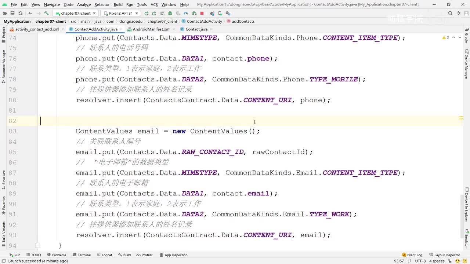Change file encoding UTF-8 in status bar
The image size is (470, 264).
click(x=420, y=261)
